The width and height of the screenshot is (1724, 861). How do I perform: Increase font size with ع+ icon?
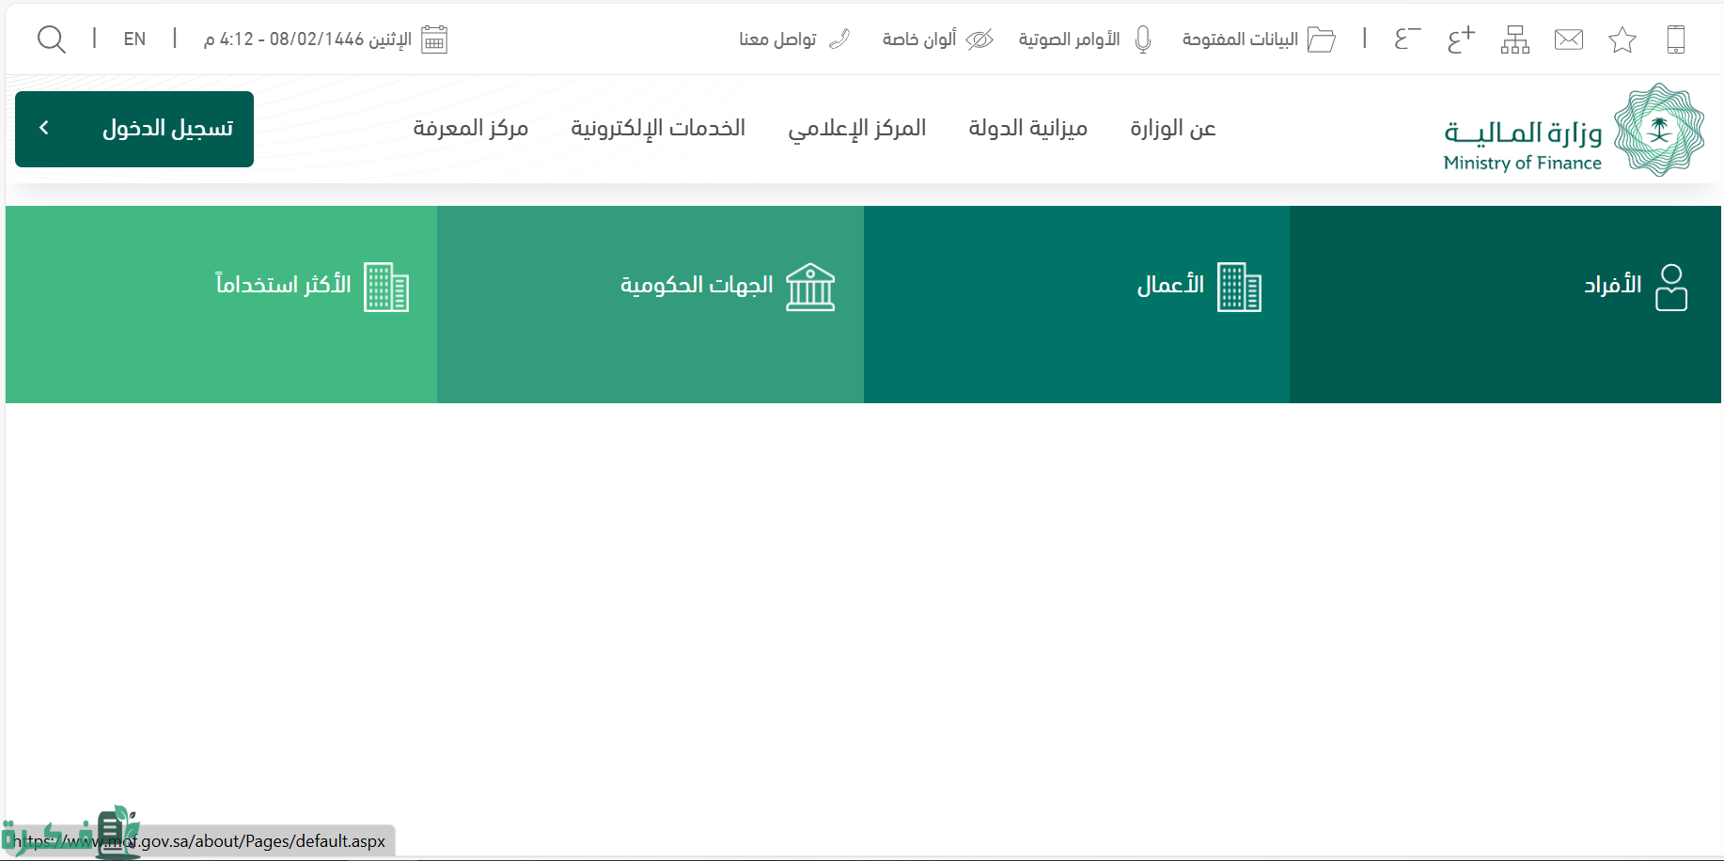point(1461,39)
